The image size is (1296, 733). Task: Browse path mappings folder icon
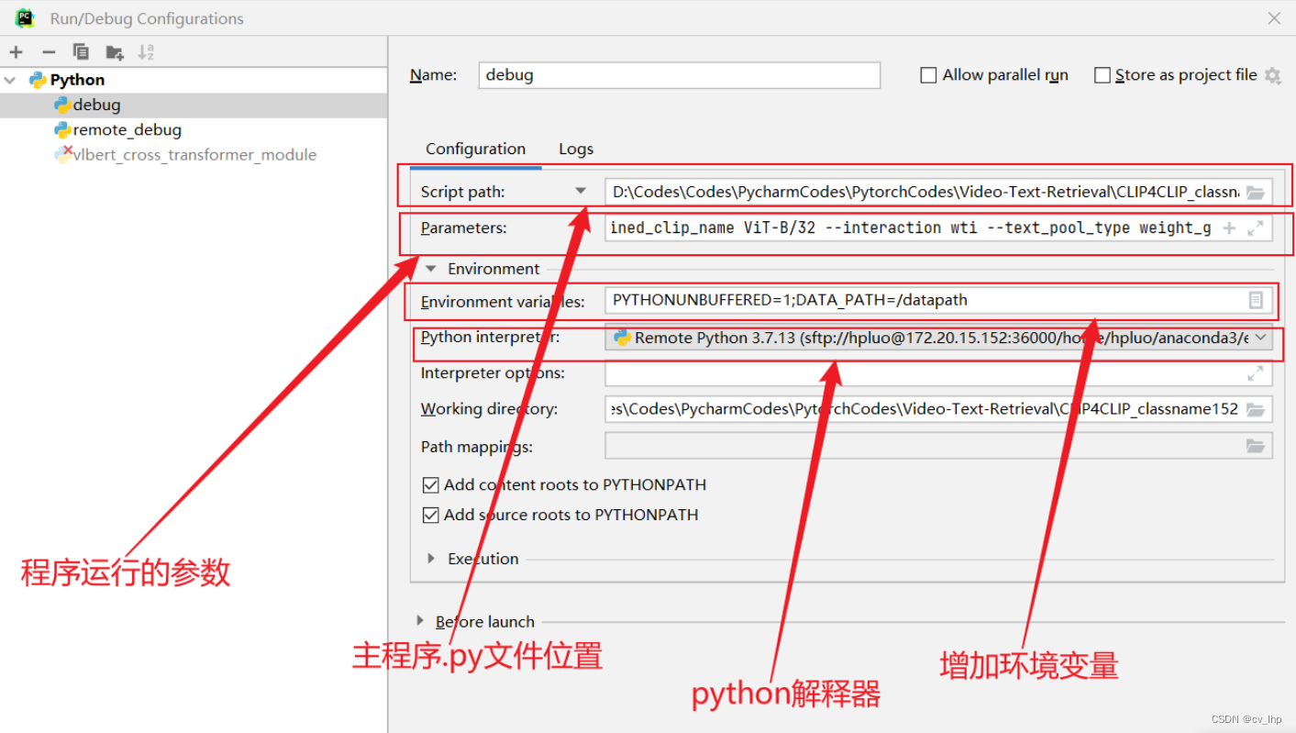pyautogui.click(x=1255, y=446)
